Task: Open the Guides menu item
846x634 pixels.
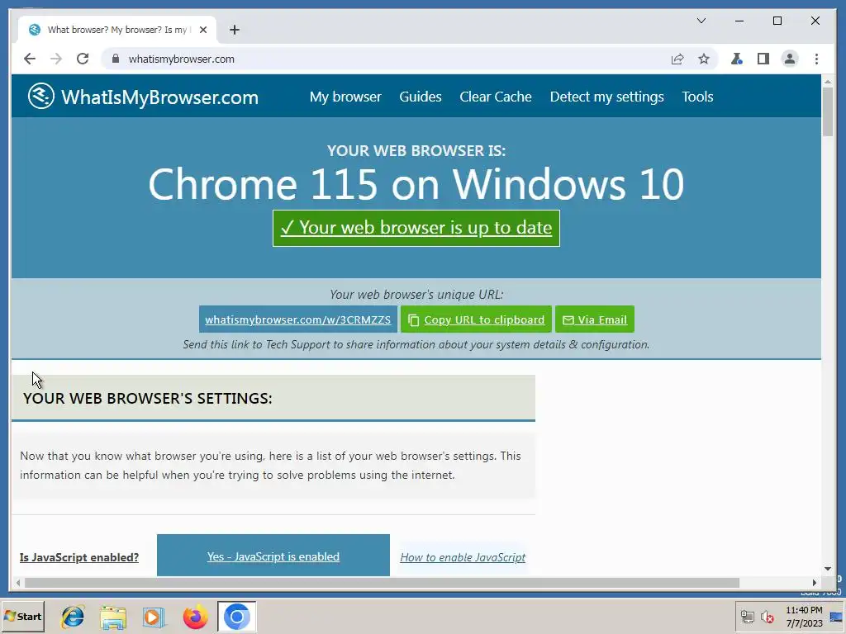Action: [x=421, y=97]
